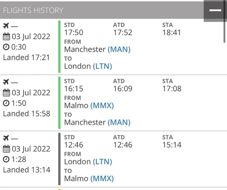Click clock icon beside 1:28 duration

coord(6,160)
